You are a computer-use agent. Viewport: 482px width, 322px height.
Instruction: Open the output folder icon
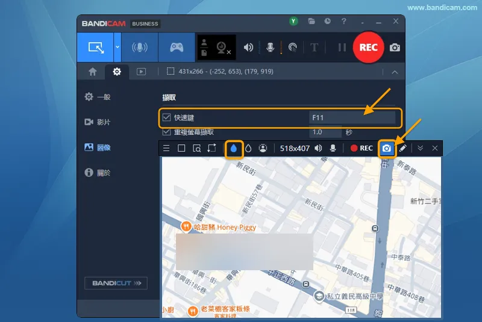pos(311,21)
